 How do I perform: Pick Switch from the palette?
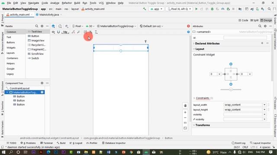[x=35, y=58]
